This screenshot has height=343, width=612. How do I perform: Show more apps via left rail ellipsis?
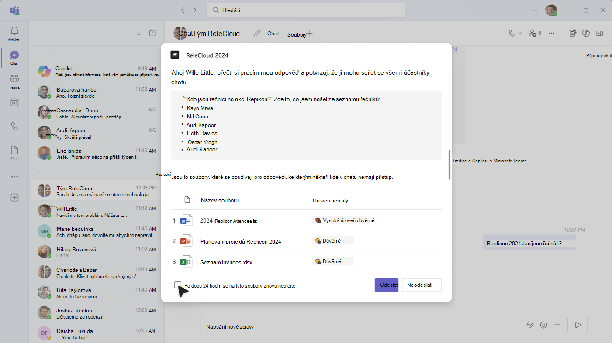click(x=14, y=177)
